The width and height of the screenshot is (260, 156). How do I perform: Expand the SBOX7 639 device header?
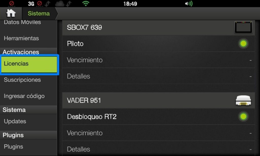coord(158,27)
